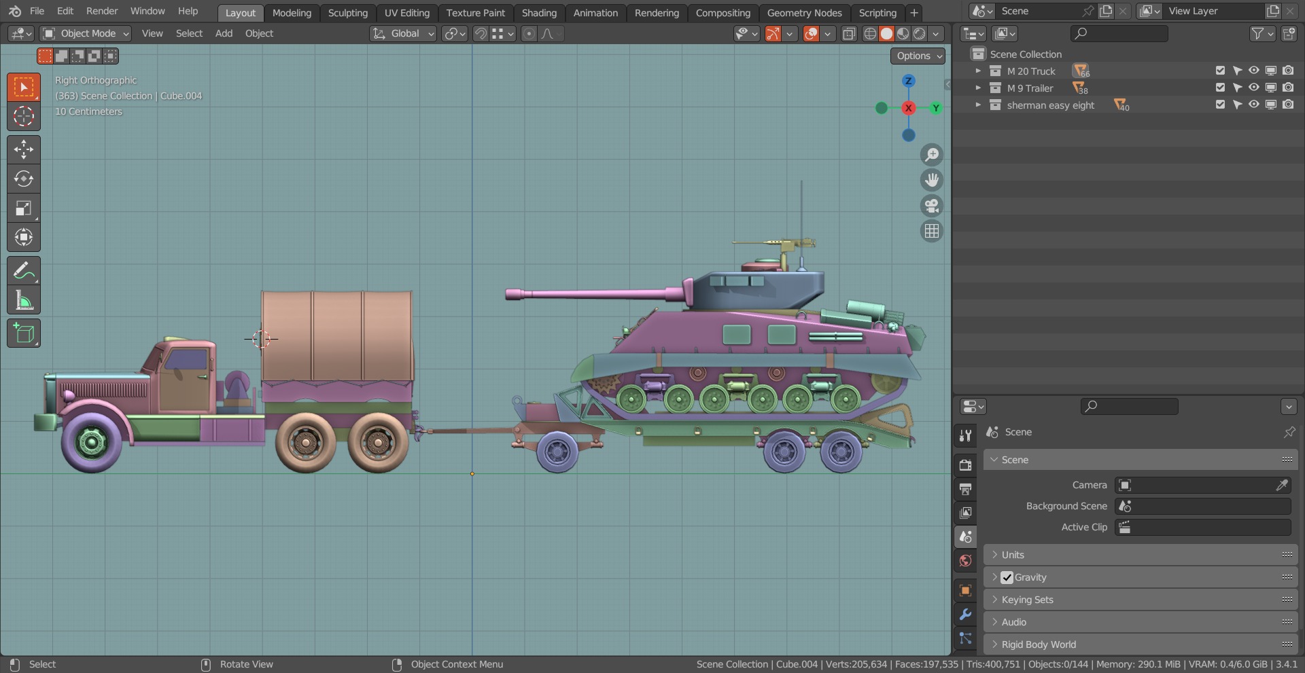1305x673 pixels.
Task: Click the Active Clip field
Action: (x=1202, y=527)
